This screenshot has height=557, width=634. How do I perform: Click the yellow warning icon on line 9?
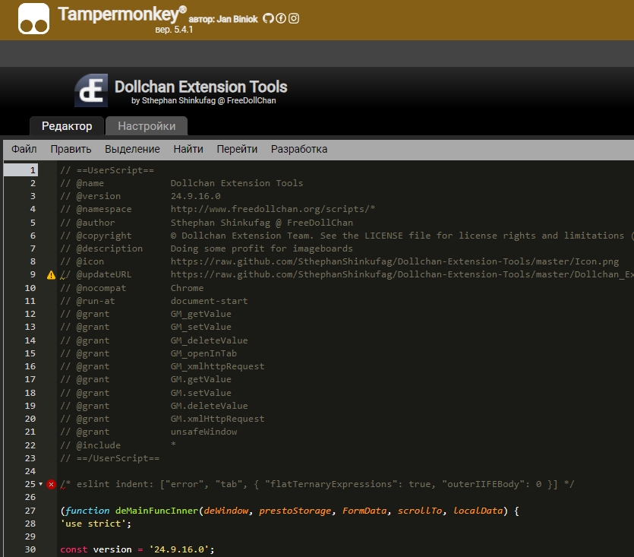[51, 275]
